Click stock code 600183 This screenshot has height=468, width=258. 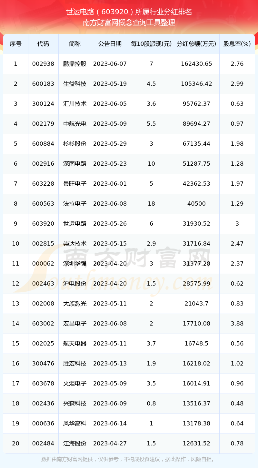(43, 84)
